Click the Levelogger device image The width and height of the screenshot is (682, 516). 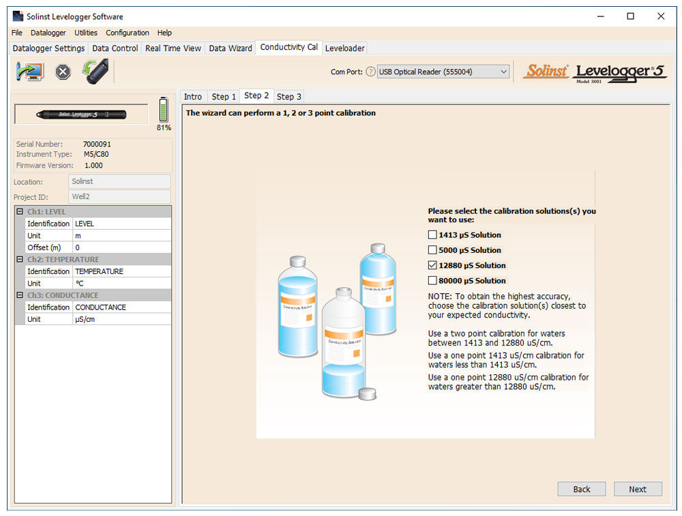(81, 114)
